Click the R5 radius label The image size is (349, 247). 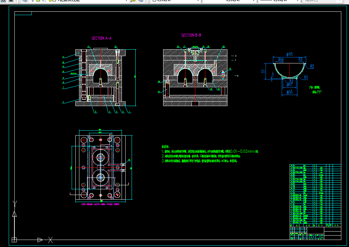[306, 77]
